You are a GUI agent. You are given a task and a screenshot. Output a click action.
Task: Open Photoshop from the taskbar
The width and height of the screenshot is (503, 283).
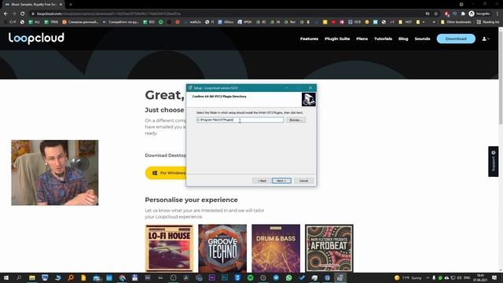pyautogui.click(x=225, y=277)
